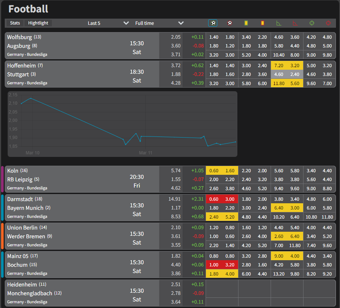The width and height of the screenshot is (340, 308).
Task: Click Koln home odds 5.74
Action: pos(176,170)
